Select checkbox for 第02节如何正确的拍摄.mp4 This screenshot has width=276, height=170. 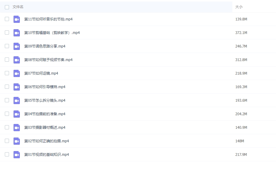(x=7, y=141)
